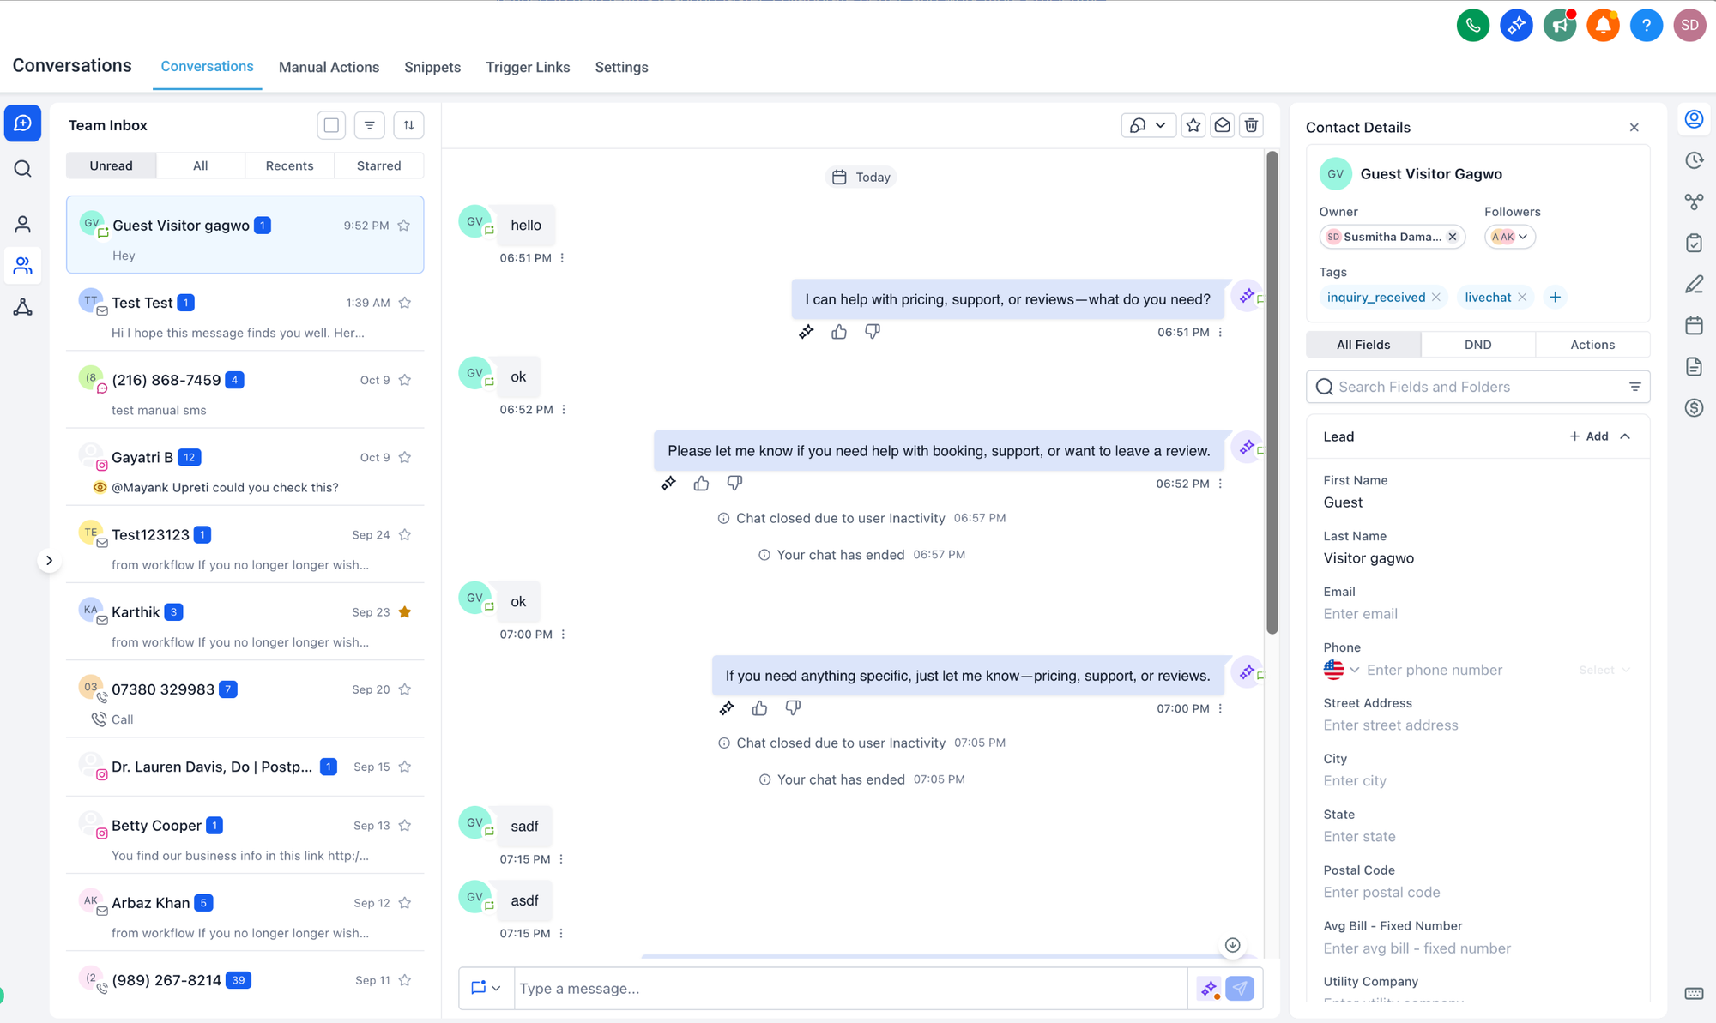Switch to the Snippets tab
Viewport: 1716px width, 1023px height.
432,67
